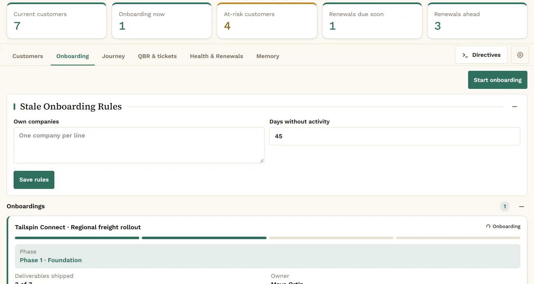Select the Tailspin Connect · Regional freight rollout title
Screen dimensions: 534x284
click(78, 227)
